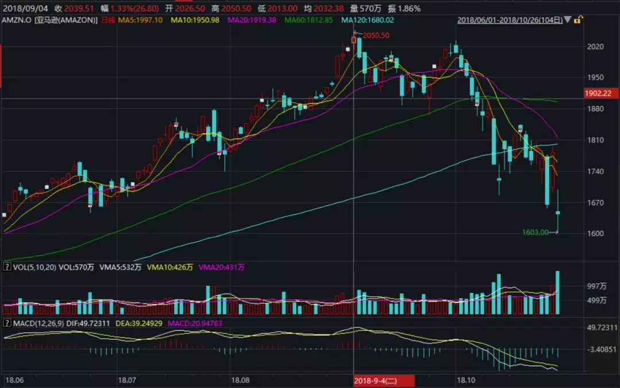Click the 2050.50 high price marker
This screenshot has height=388, width=620.
(x=376, y=35)
